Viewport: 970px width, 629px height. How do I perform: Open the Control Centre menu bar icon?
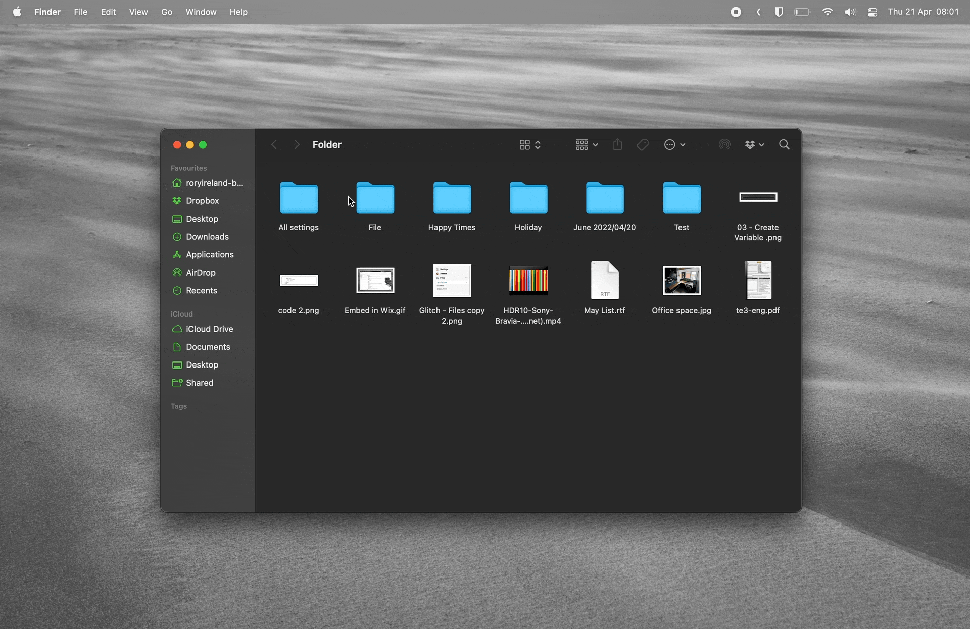click(x=872, y=12)
